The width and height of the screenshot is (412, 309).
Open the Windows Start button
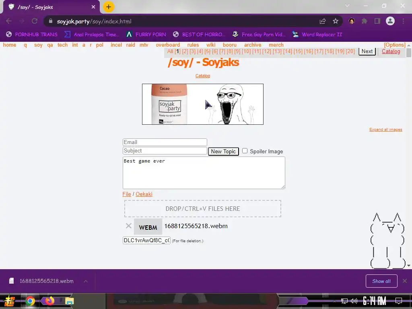point(10,301)
